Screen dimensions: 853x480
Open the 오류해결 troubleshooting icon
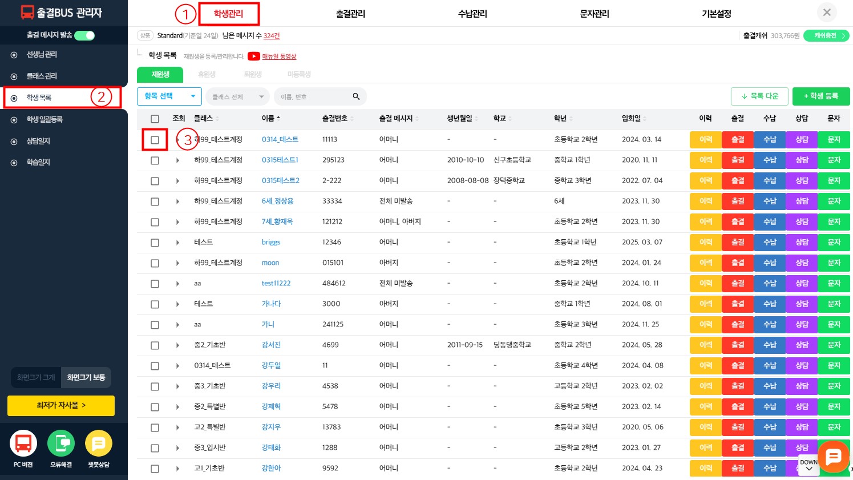pyautogui.click(x=61, y=443)
